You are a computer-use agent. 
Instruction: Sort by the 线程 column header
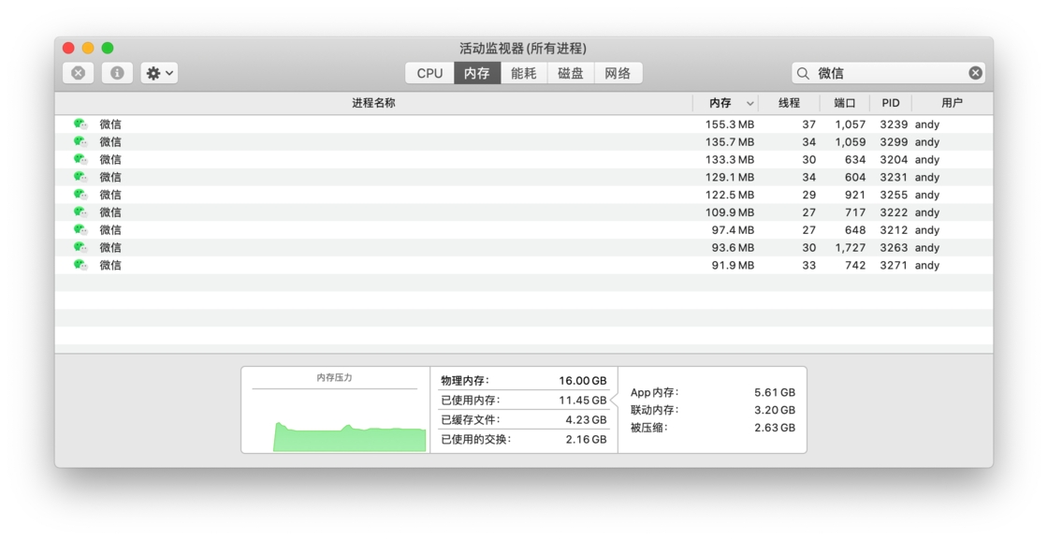click(790, 103)
